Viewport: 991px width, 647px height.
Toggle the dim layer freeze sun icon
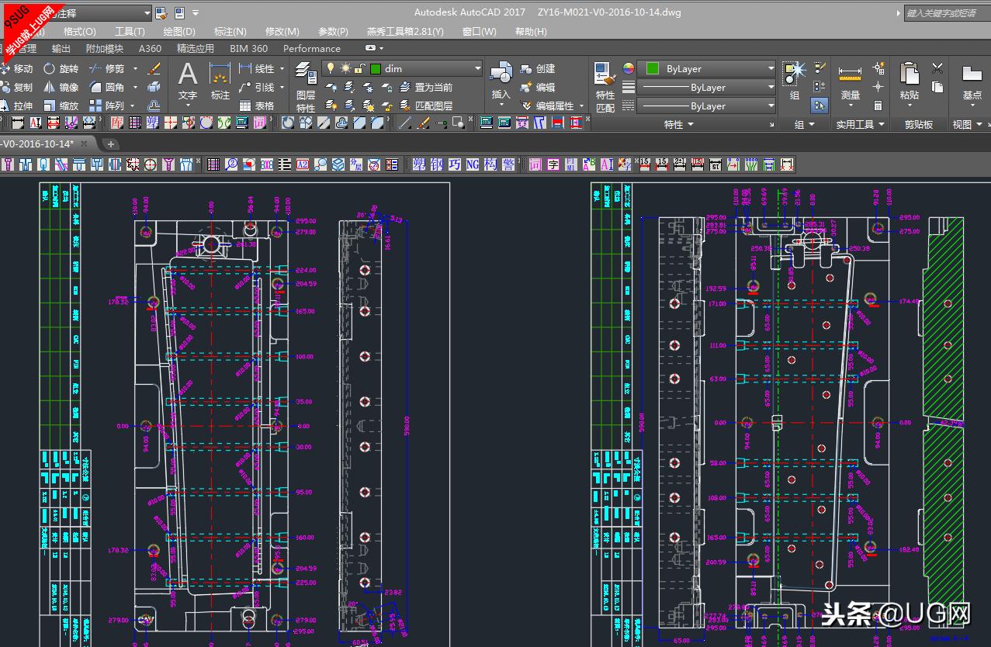click(x=345, y=68)
